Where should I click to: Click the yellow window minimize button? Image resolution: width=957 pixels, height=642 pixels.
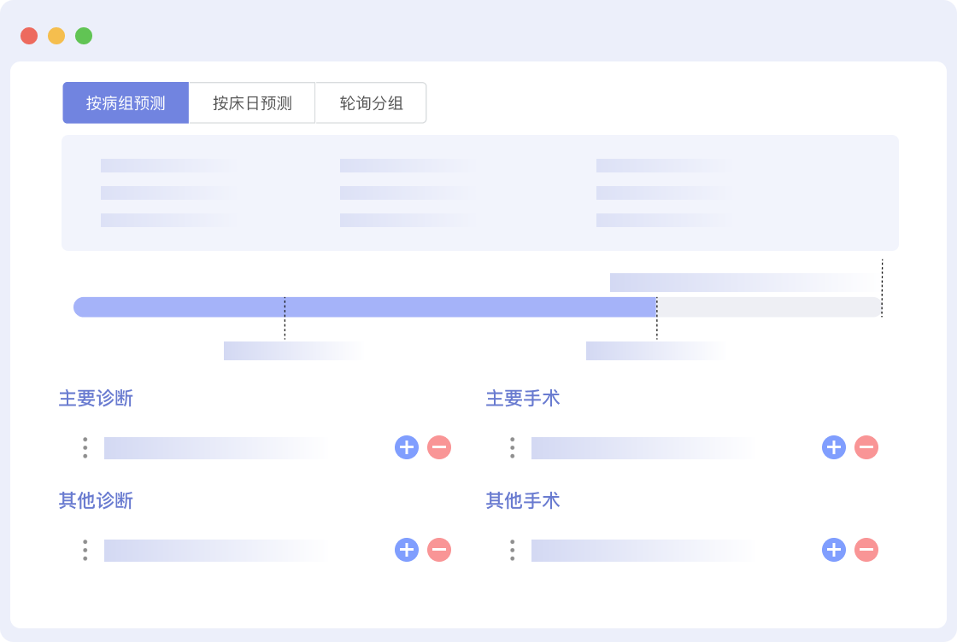click(56, 36)
